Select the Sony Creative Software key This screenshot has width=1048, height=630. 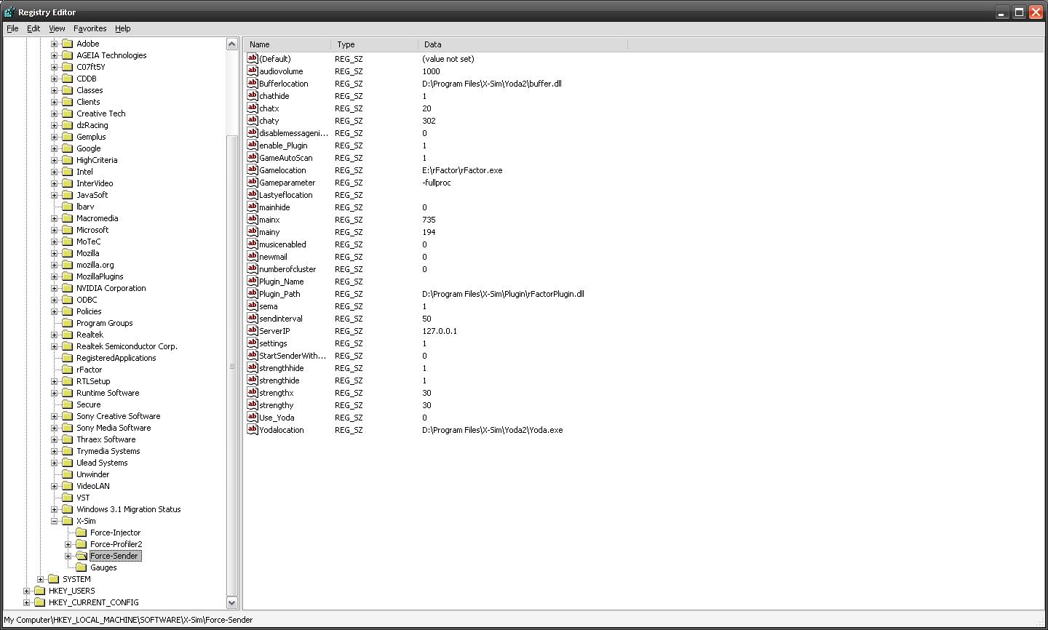(118, 416)
